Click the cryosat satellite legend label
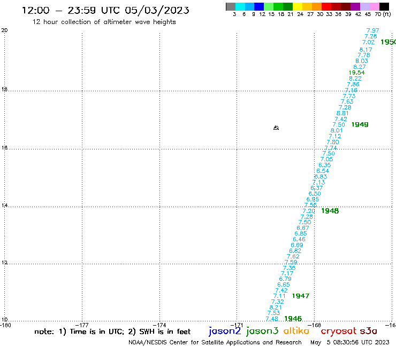The height and width of the screenshot is (347, 396). click(338, 331)
